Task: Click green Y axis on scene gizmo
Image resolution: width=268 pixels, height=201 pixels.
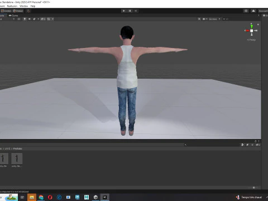Action: [x=251, y=26]
